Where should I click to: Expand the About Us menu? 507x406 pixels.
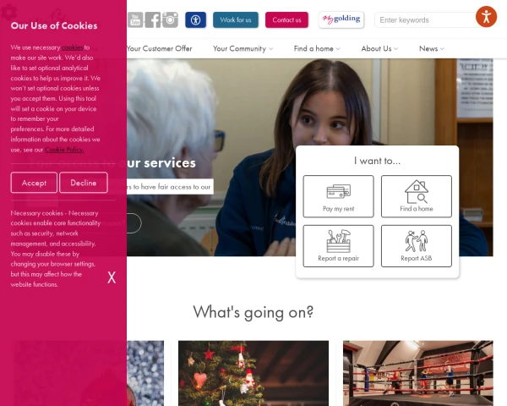[x=379, y=48]
